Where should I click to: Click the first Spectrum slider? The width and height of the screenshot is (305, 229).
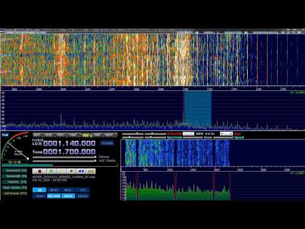click(133, 137)
